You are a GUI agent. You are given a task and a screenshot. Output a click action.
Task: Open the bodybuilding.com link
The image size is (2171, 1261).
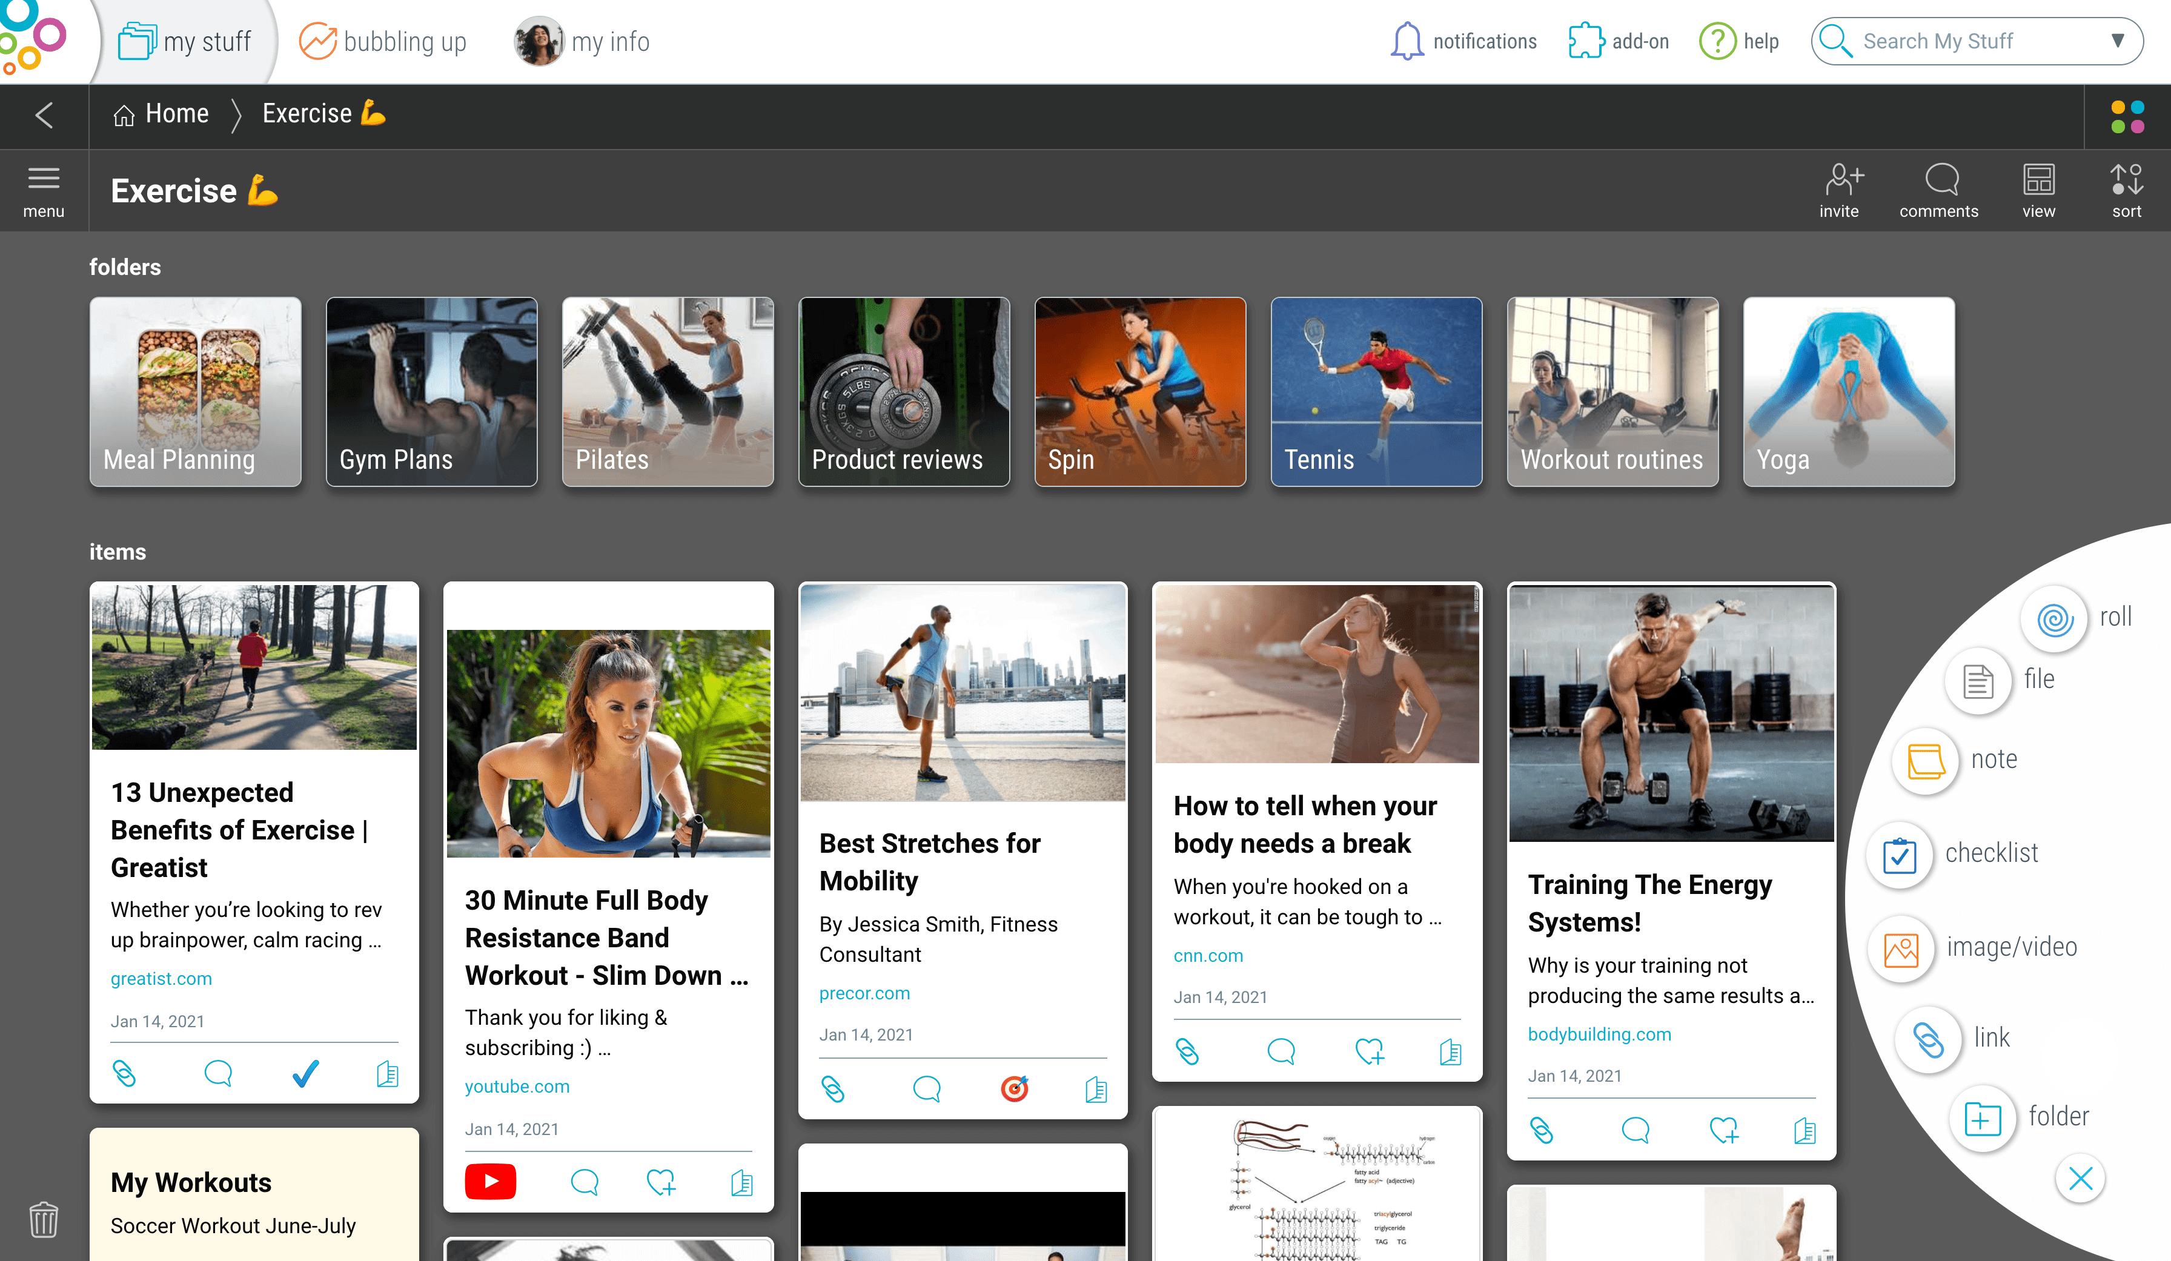click(1599, 1034)
